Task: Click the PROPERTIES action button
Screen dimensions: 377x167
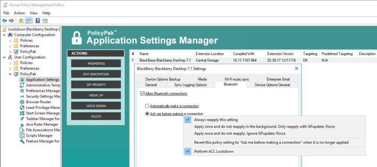Action: click(x=96, y=63)
